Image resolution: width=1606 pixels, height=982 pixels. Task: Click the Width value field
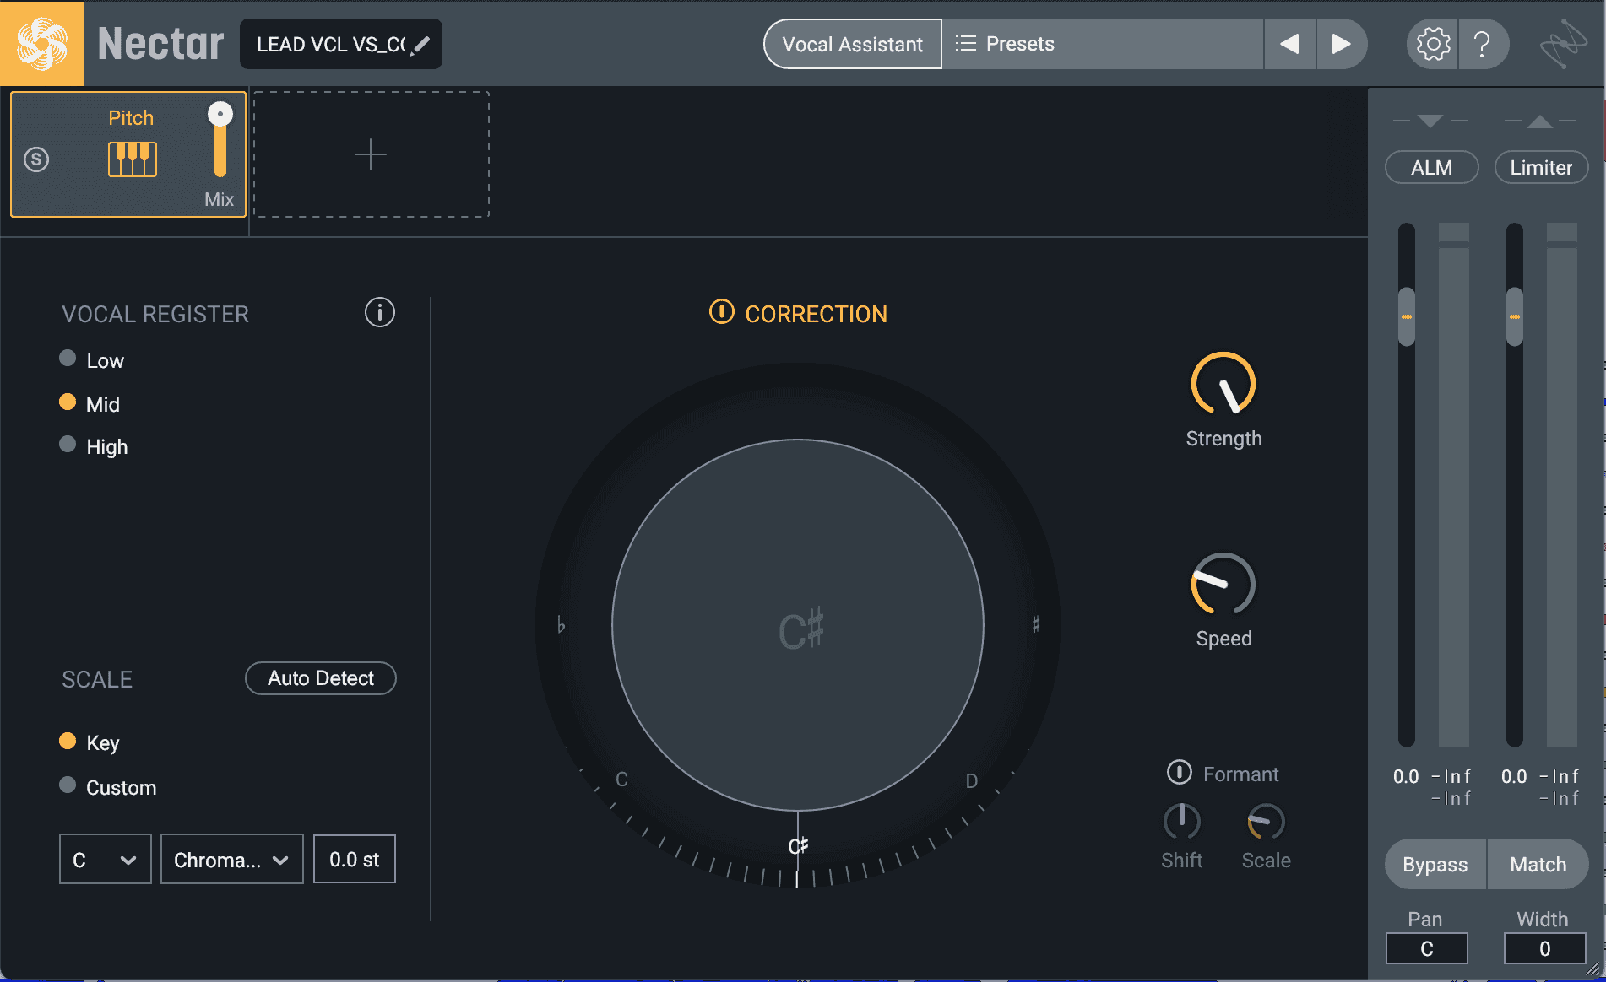point(1545,948)
